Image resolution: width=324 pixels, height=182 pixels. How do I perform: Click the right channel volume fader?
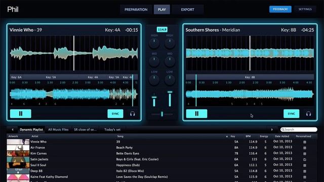pyautogui.click(x=170, y=92)
